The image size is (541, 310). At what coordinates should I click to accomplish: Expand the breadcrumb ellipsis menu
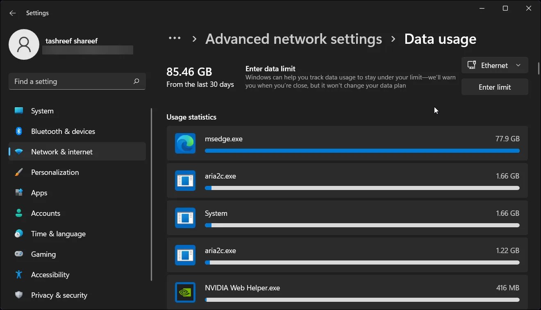point(175,38)
